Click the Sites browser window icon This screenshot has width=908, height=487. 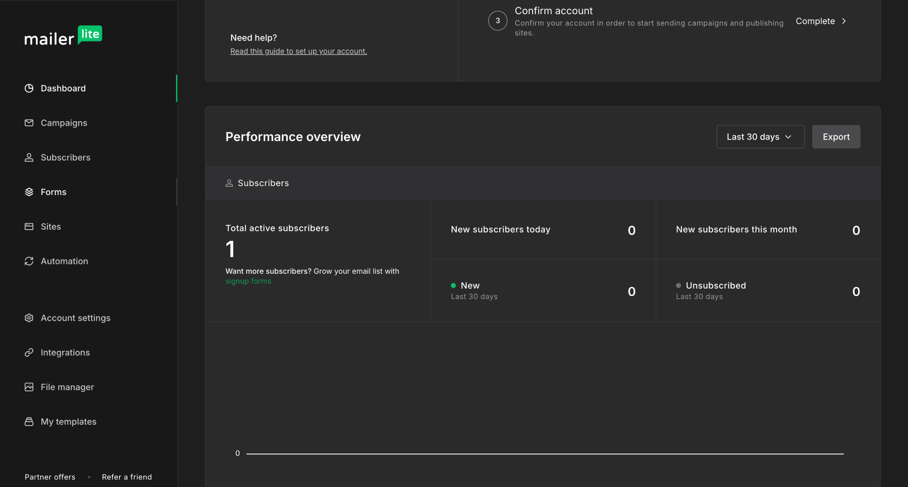pyautogui.click(x=29, y=226)
